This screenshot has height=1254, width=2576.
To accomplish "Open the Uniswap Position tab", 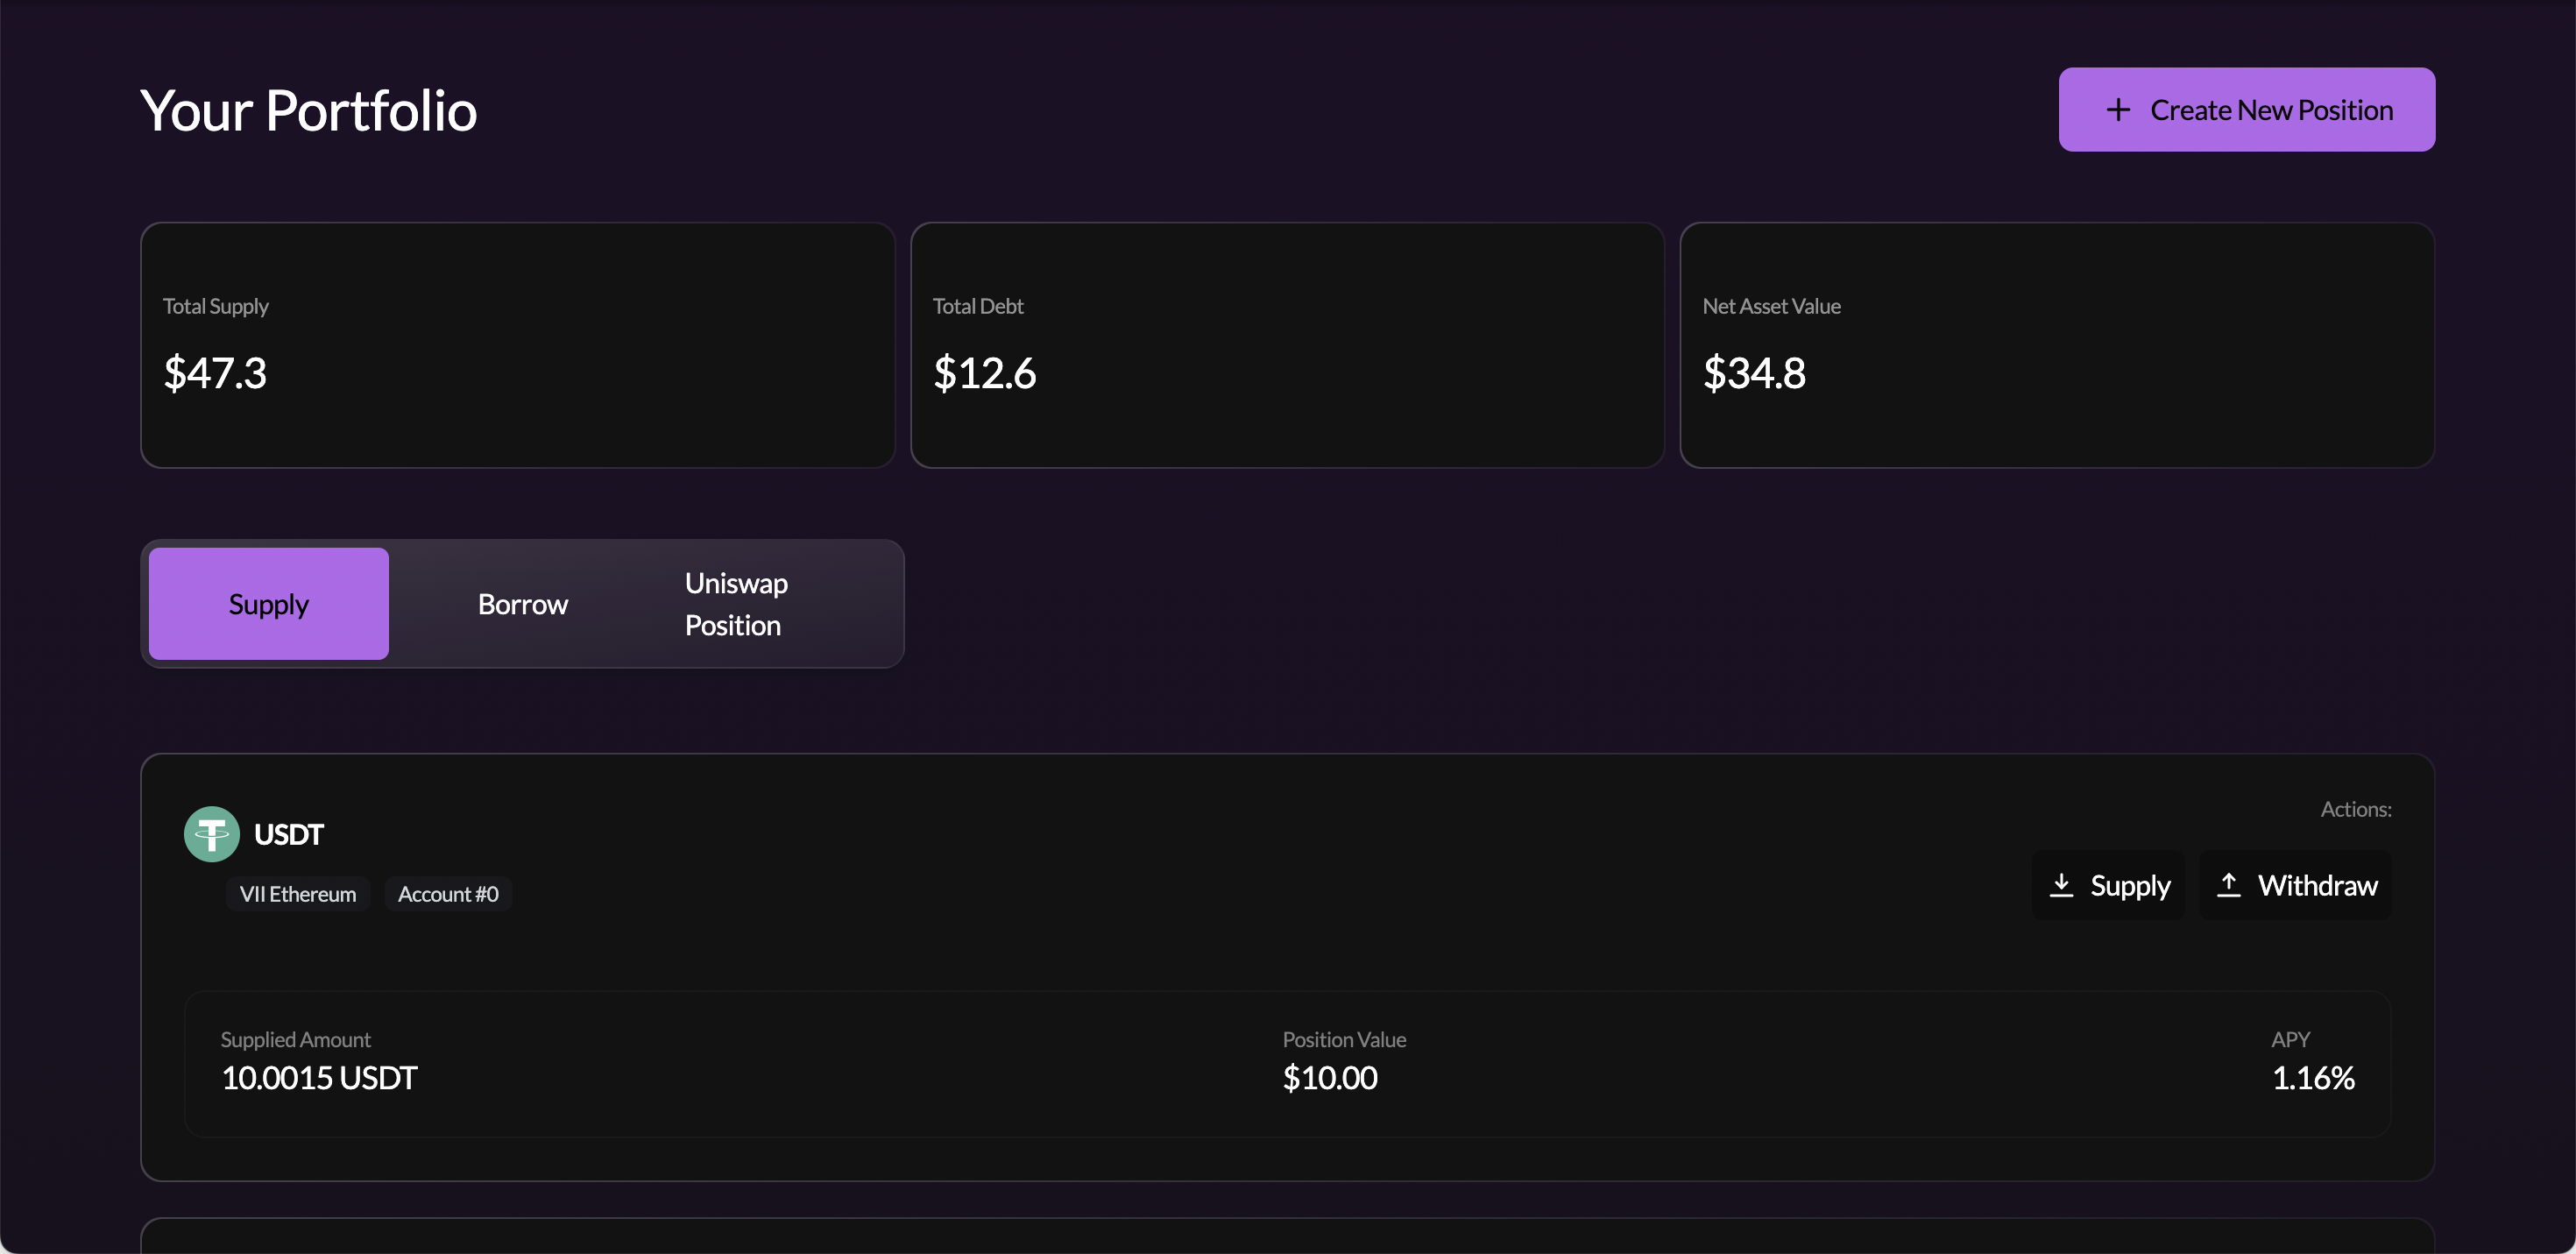I will (735, 603).
